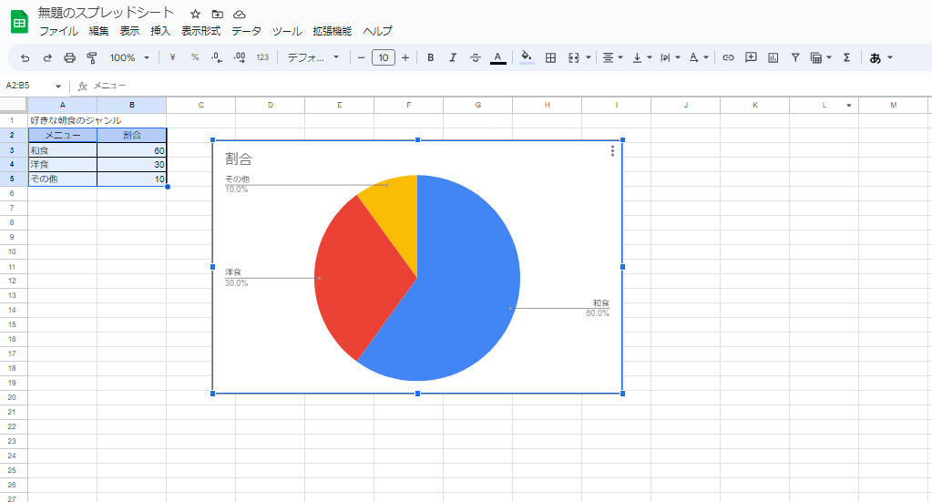Open the 表示 menu
The width and height of the screenshot is (932, 502).
pos(129,31)
